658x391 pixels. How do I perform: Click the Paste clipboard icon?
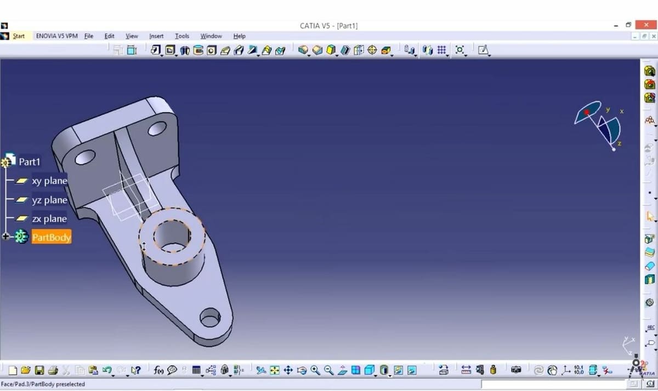pos(94,370)
